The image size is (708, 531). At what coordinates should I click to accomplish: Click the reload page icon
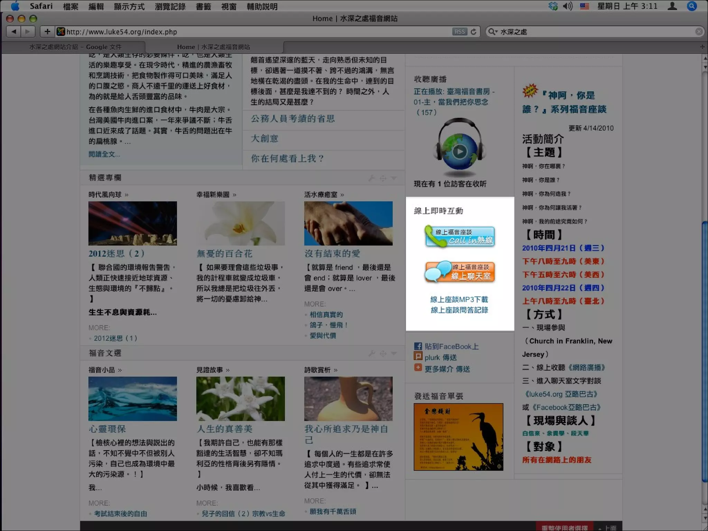(474, 32)
